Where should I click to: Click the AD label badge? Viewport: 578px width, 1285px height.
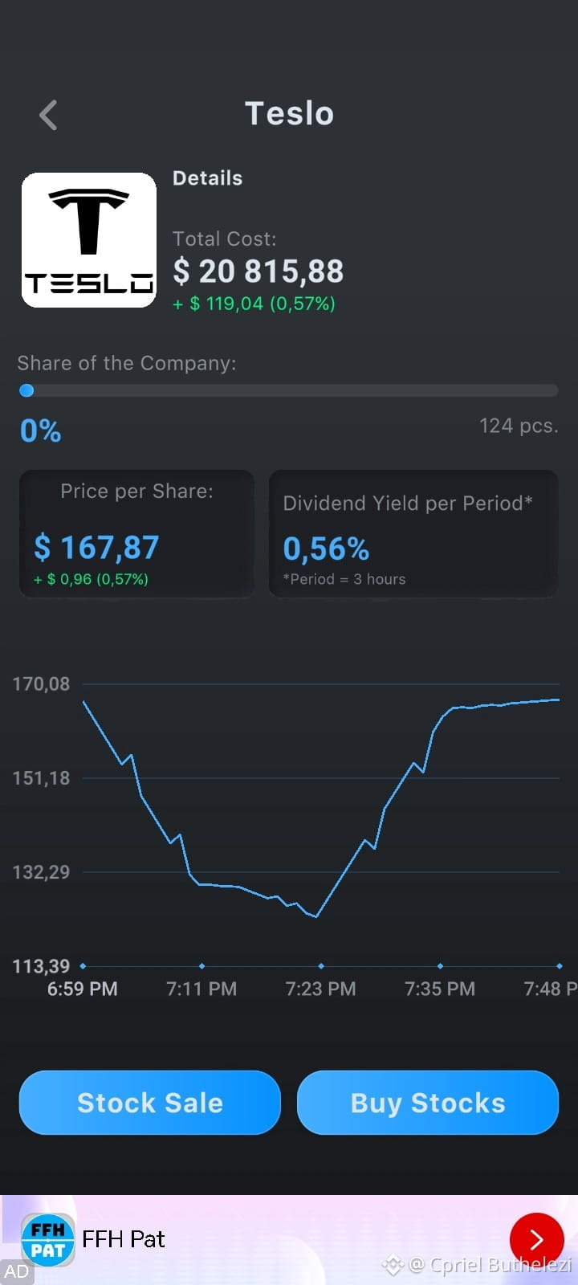click(16, 1271)
